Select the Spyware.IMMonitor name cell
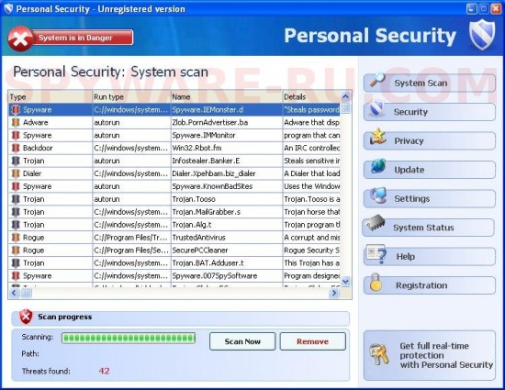Image resolution: width=505 pixels, height=390 pixels. click(227, 136)
